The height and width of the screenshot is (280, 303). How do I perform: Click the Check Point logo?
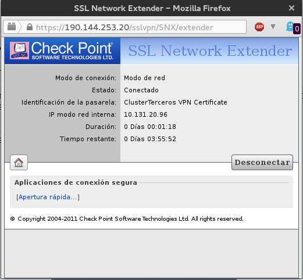[x=62, y=51]
